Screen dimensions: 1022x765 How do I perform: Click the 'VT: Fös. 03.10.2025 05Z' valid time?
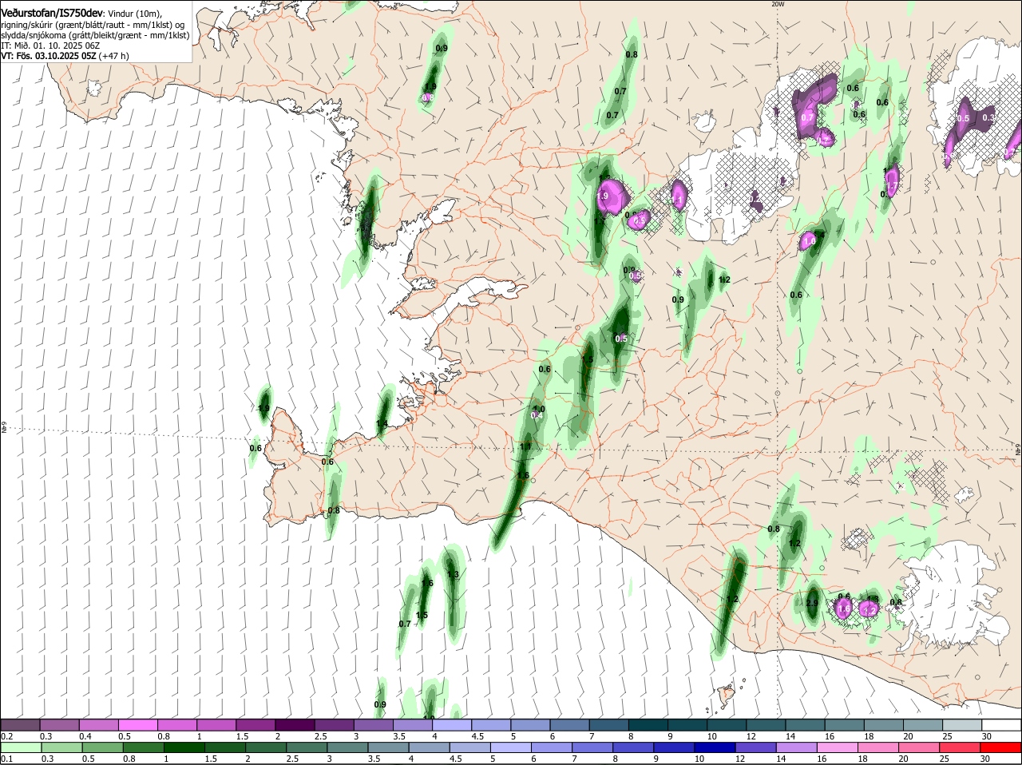pyautogui.click(x=49, y=56)
